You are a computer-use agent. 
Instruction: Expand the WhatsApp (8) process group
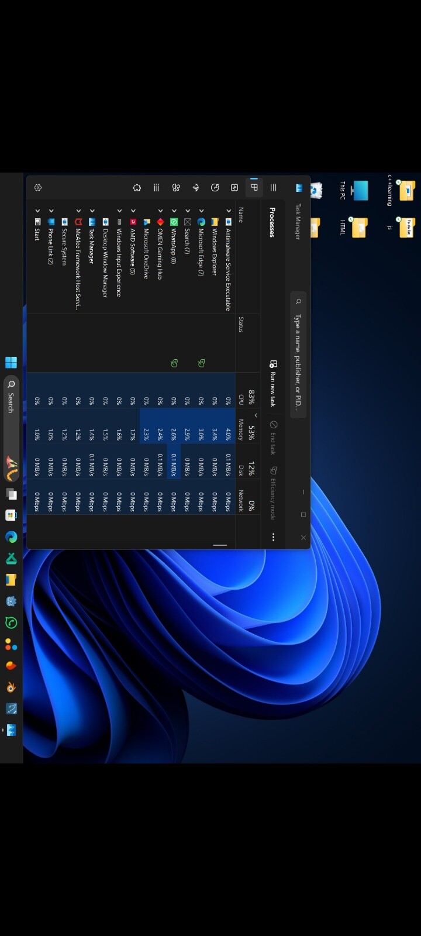click(x=174, y=211)
